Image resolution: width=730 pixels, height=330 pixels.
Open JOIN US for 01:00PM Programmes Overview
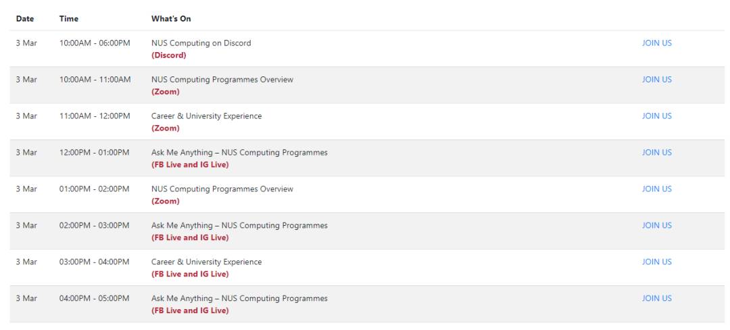656,189
